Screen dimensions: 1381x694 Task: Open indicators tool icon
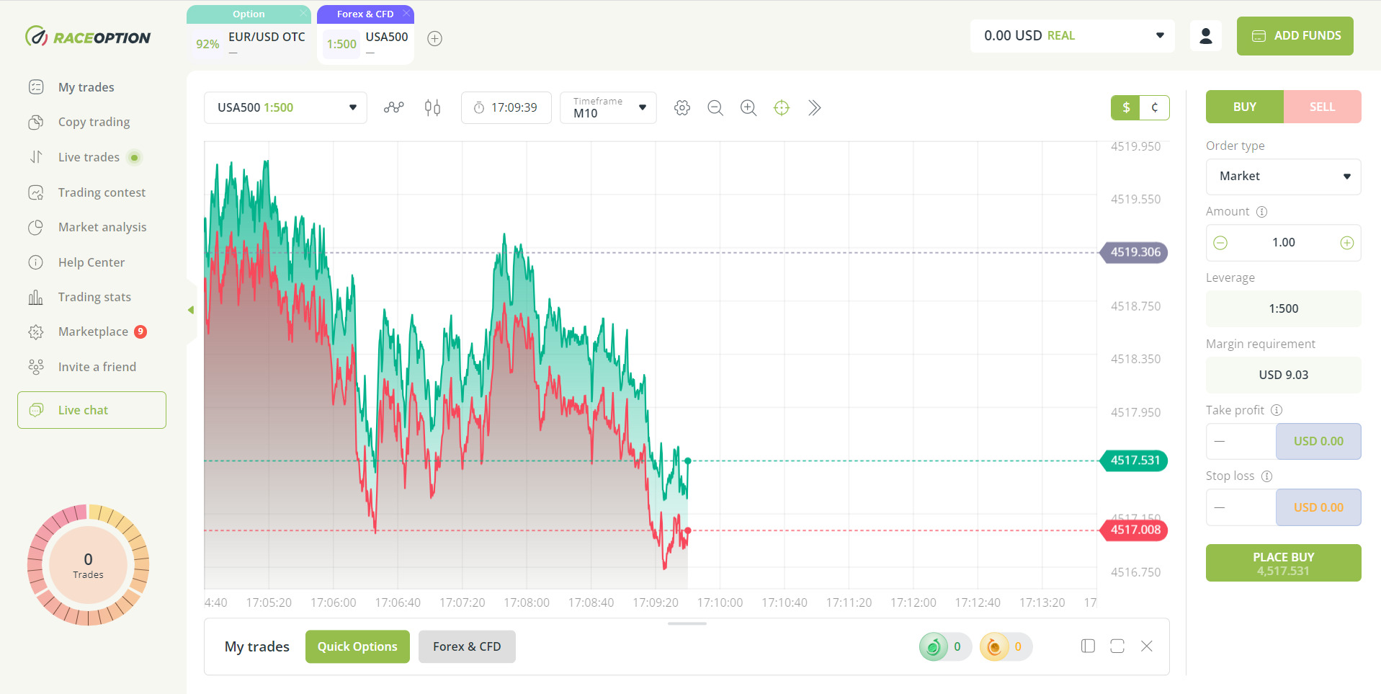click(x=393, y=107)
